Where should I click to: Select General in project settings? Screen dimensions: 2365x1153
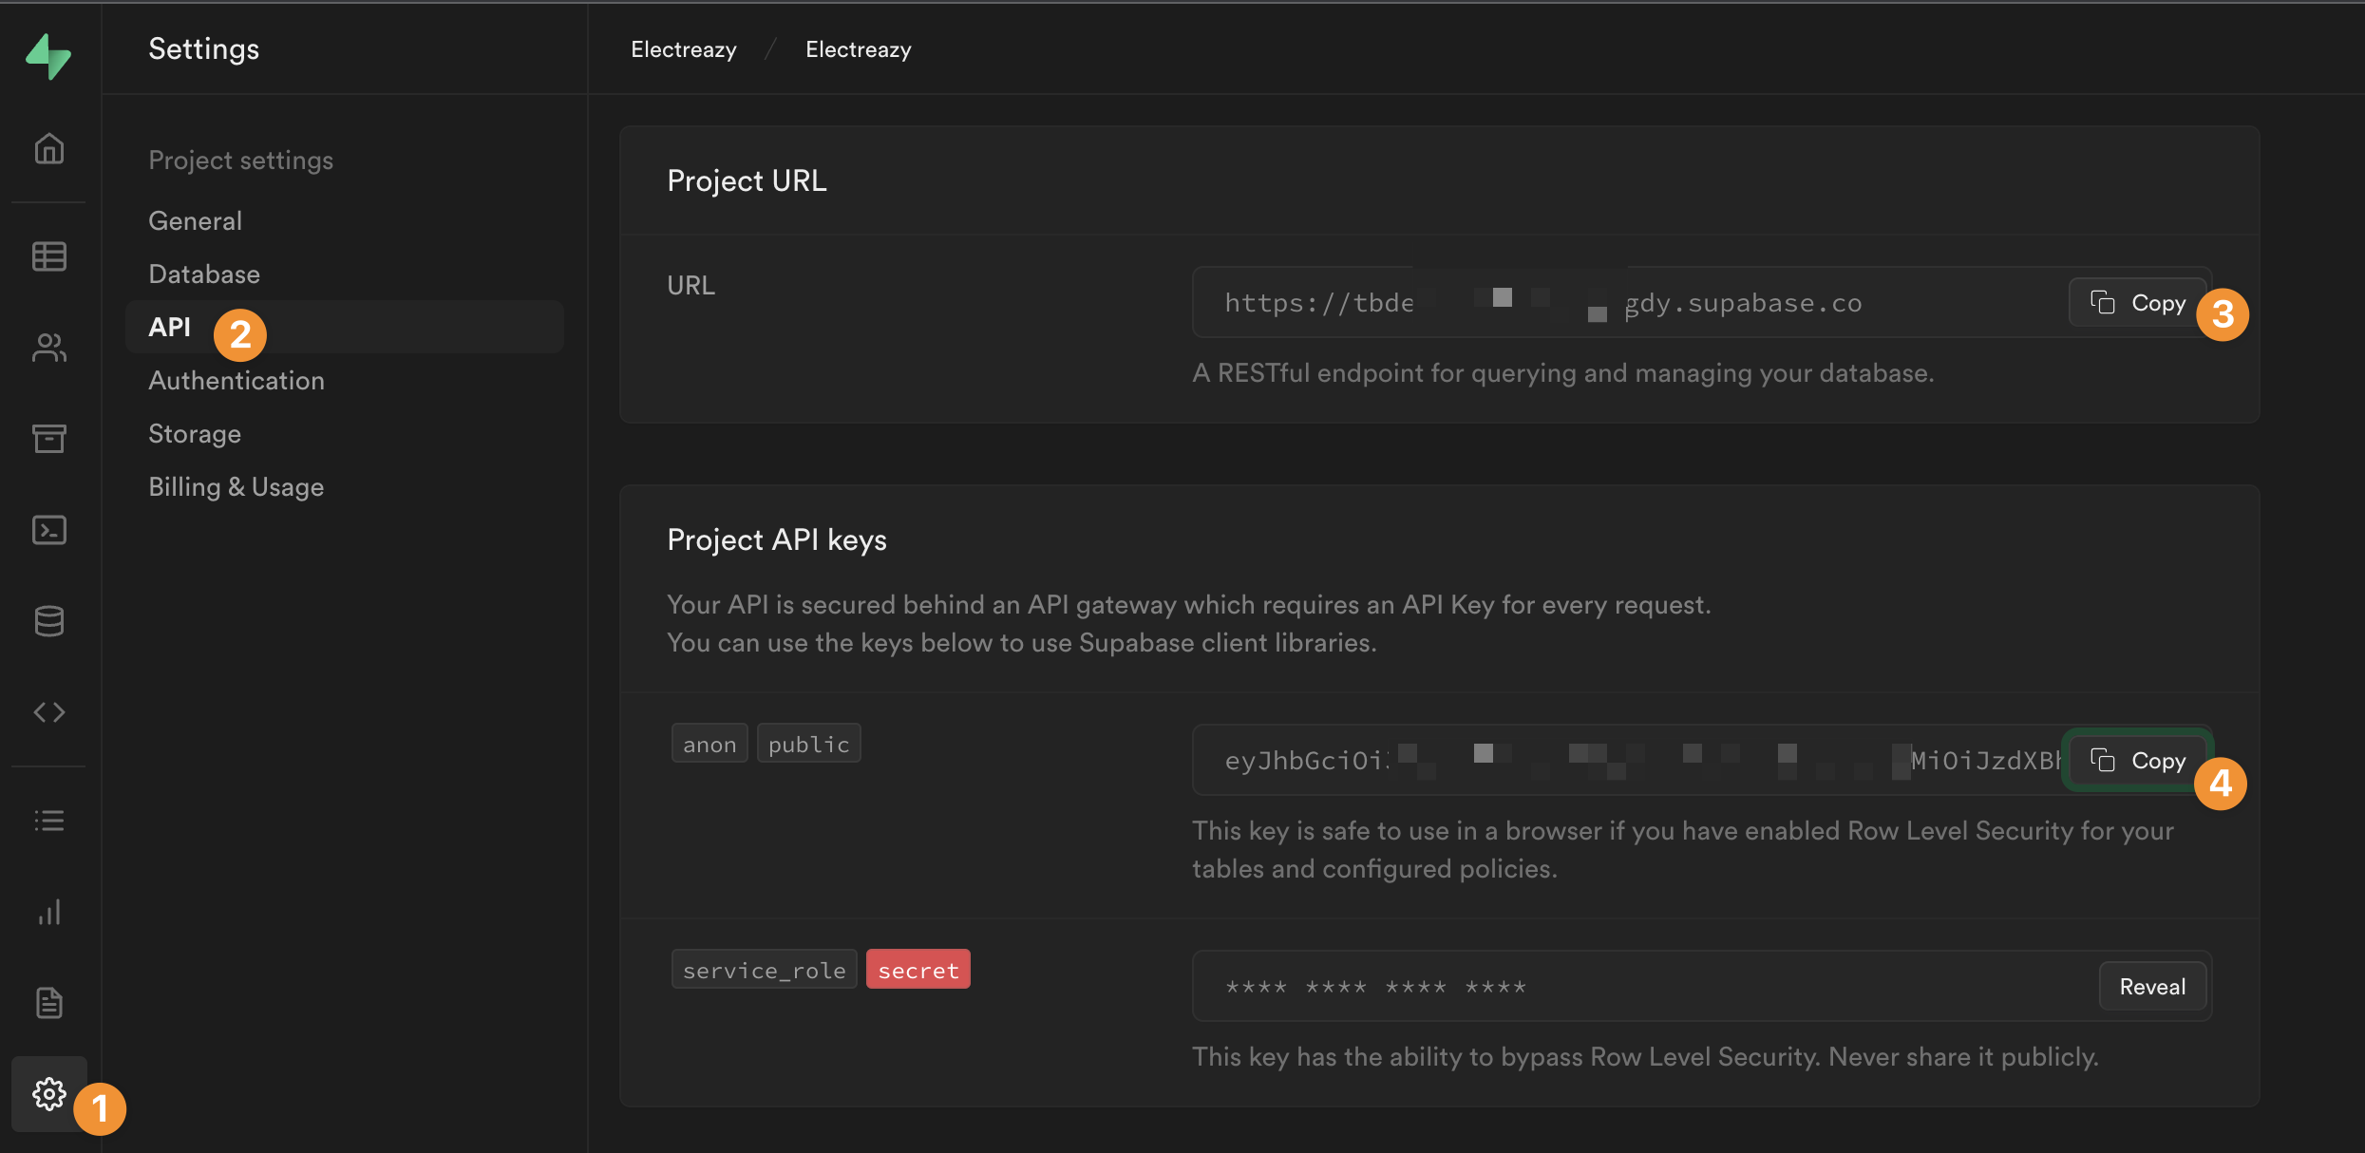tap(195, 220)
